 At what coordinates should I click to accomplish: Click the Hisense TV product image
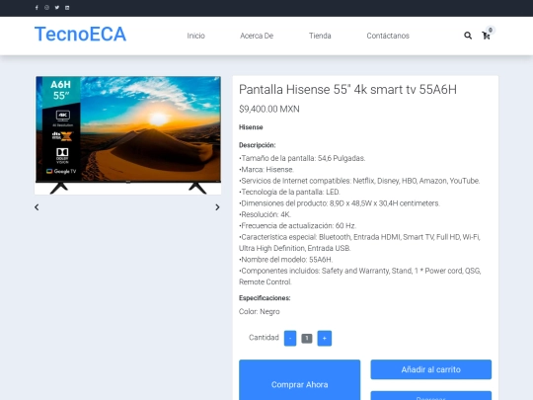click(x=128, y=135)
